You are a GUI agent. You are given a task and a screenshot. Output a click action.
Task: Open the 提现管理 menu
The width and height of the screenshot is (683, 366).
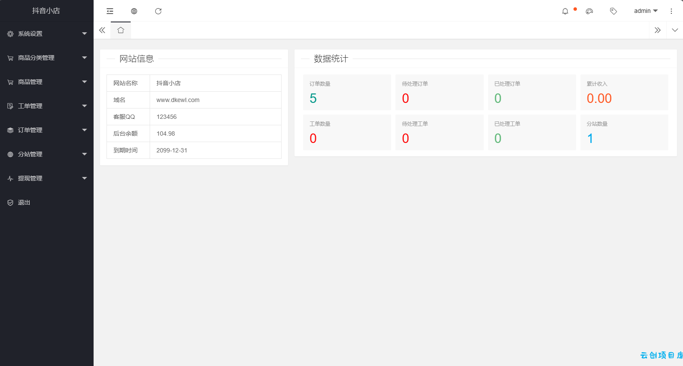(x=47, y=178)
